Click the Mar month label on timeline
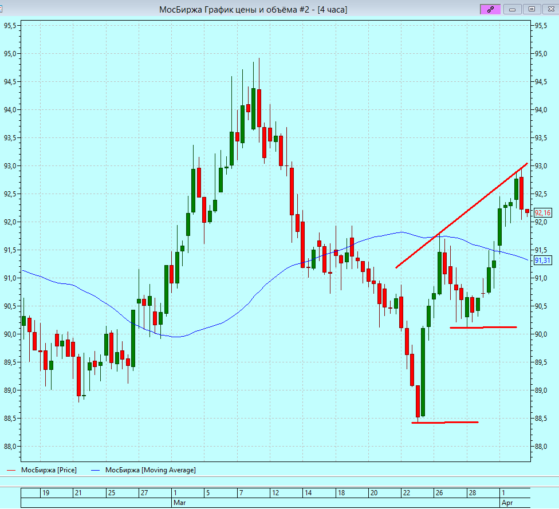Screen dimensions: 559x509 point(179,503)
